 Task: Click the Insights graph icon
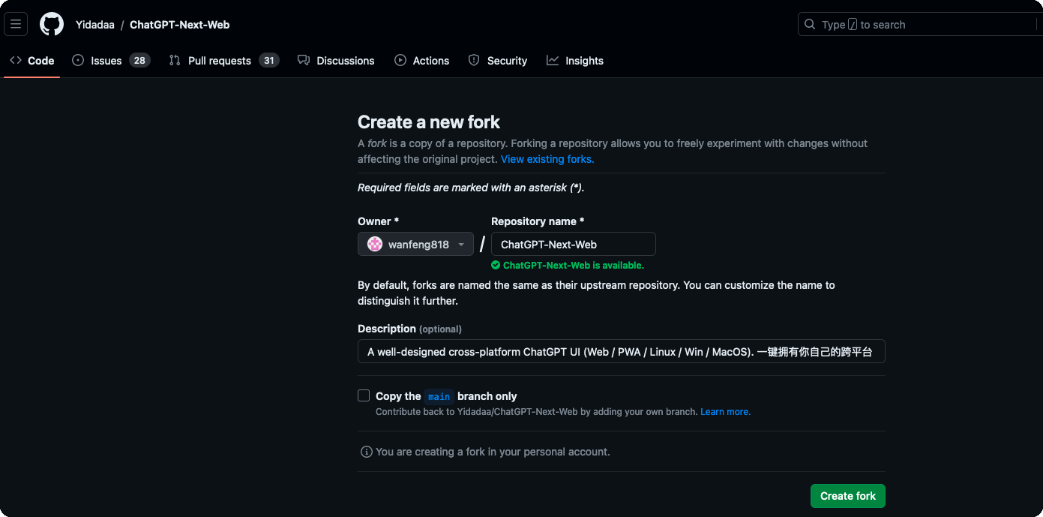(553, 60)
